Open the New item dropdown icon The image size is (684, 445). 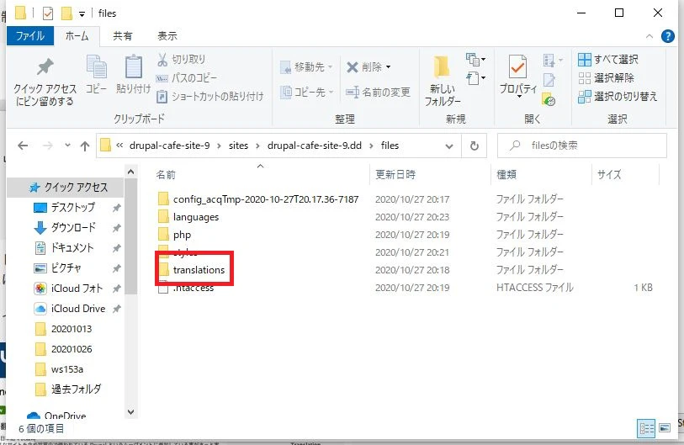(x=475, y=60)
